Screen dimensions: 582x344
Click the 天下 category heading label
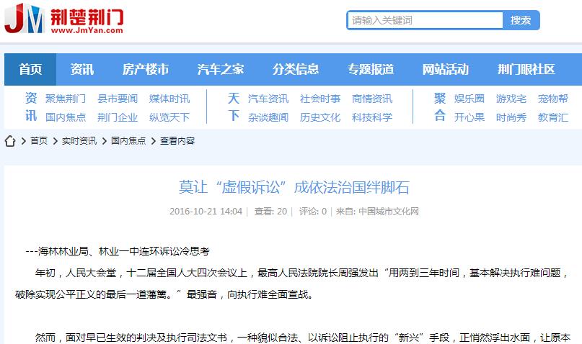click(234, 107)
